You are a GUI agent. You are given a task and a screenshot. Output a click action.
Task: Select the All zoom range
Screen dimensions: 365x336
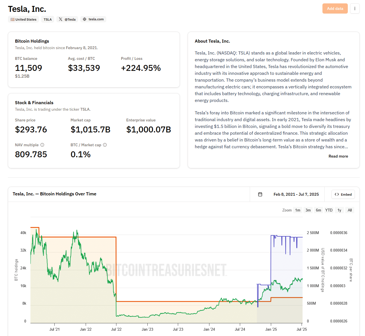[x=350, y=210]
